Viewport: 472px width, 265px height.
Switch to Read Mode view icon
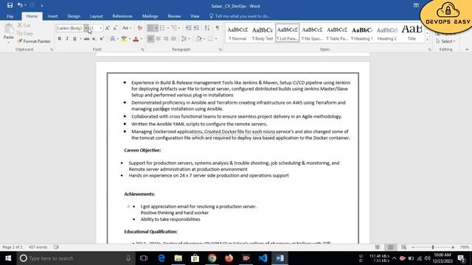tap(377, 247)
